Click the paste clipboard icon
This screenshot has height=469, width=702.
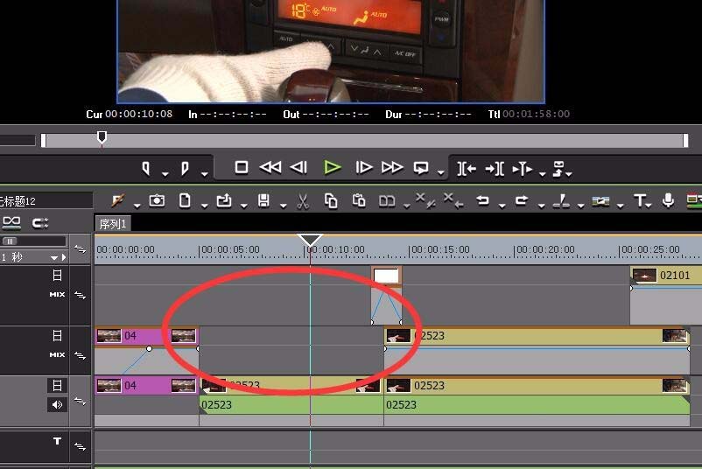pos(359,200)
